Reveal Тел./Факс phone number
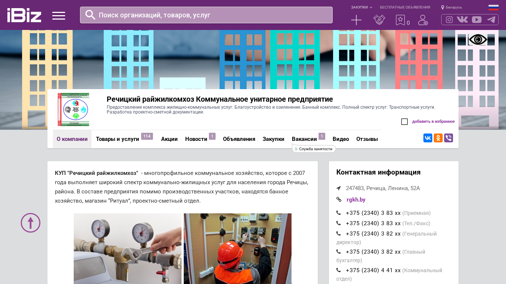Image resolution: width=506 pixels, height=284 pixels. click(x=373, y=223)
